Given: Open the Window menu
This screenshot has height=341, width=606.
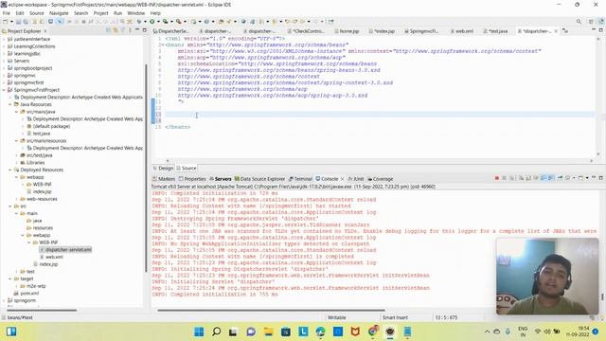Looking at the screenshot, I should (x=136, y=13).
